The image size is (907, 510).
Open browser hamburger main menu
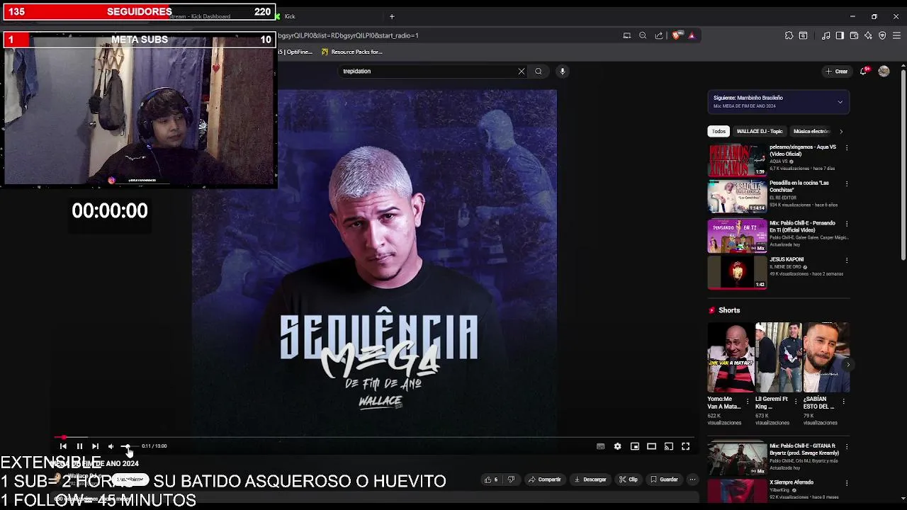896,35
